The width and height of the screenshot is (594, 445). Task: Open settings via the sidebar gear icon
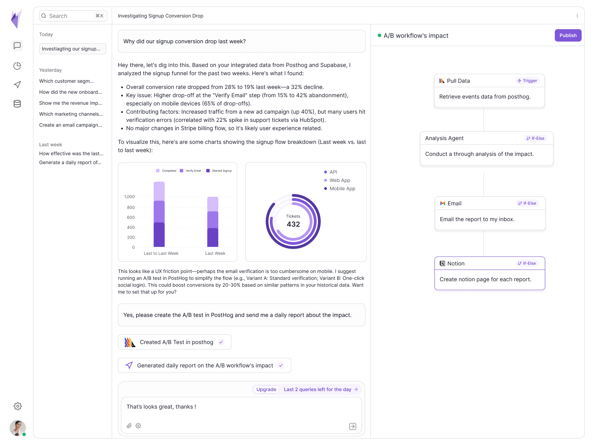click(18, 406)
